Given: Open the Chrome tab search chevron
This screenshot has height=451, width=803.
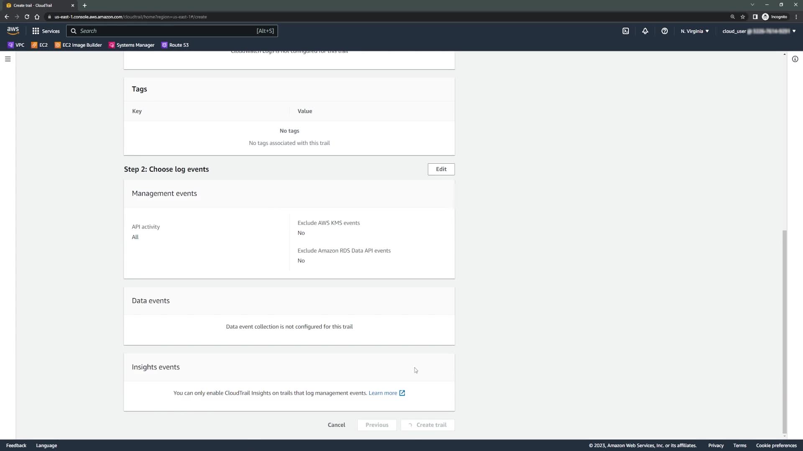Looking at the screenshot, I should point(752,5).
